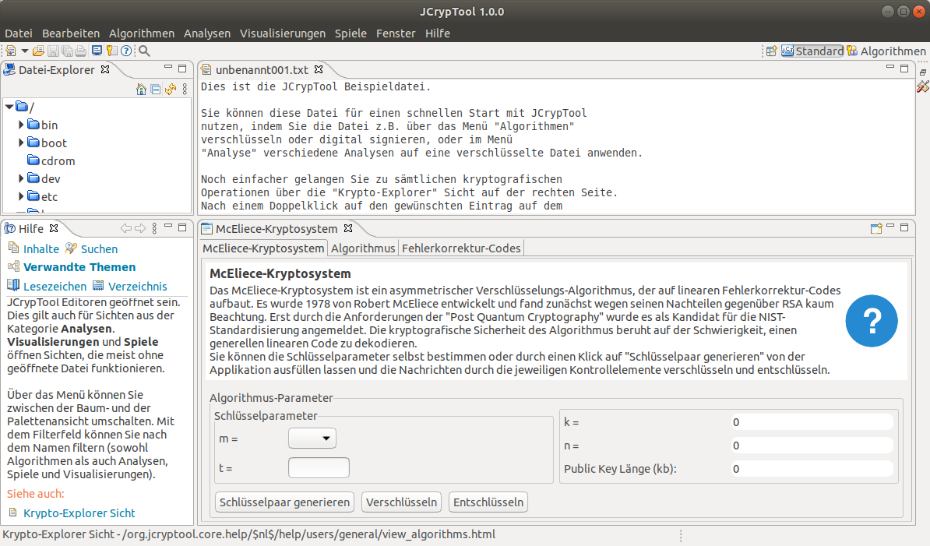Select the cdrom folder in tree
The image size is (930, 546).
[x=58, y=160]
